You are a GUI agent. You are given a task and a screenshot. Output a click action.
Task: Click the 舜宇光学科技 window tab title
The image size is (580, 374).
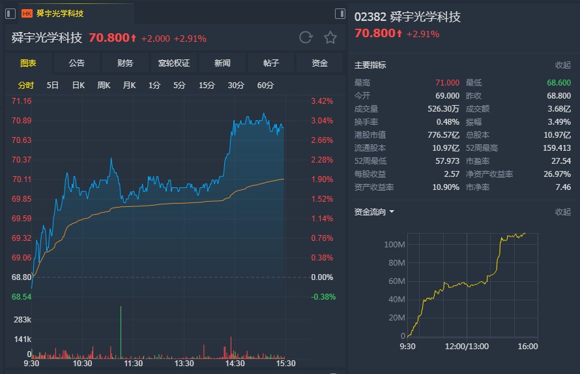(60, 13)
